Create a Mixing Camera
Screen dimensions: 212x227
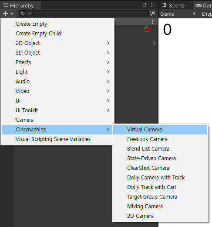tap(160, 206)
